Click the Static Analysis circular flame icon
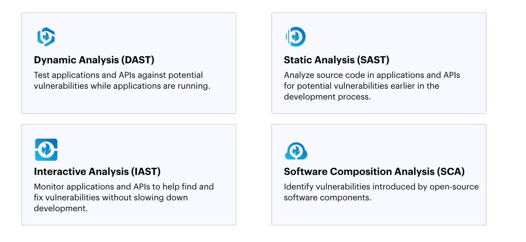Viewport: 526px width, 242px height. pyautogui.click(x=296, y=37)
